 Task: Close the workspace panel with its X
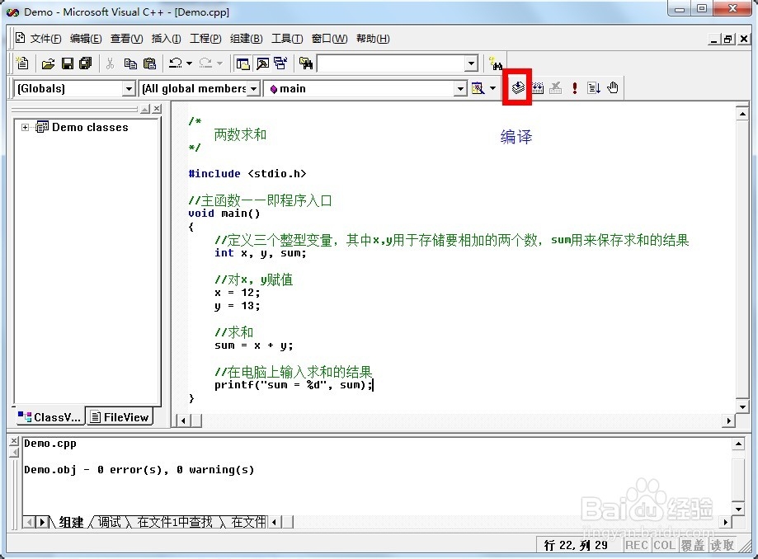157,109
